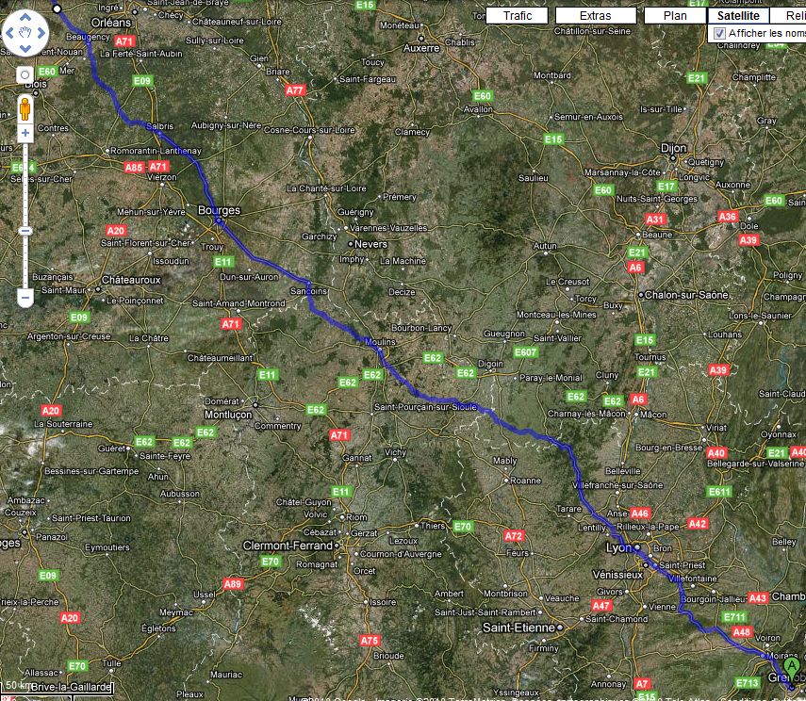
Task: Click the small circle button below the pan control
Action: 25,73
